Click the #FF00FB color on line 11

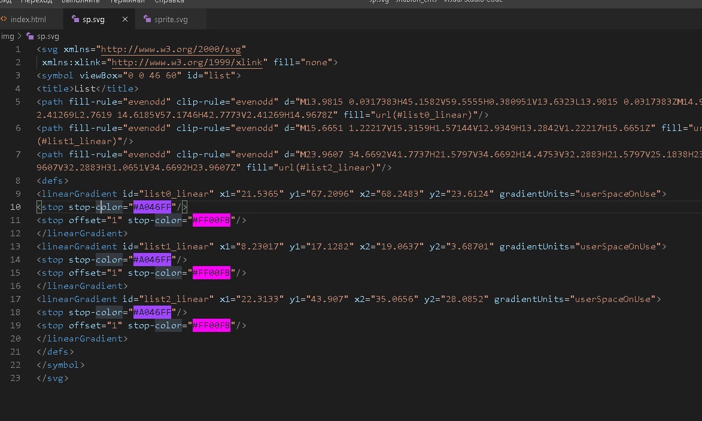211,220
